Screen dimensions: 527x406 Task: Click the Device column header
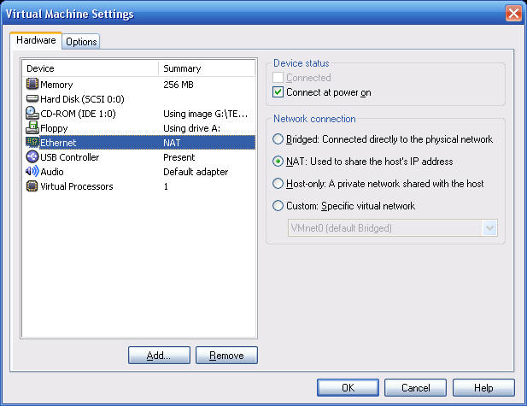tap(90, 68)
